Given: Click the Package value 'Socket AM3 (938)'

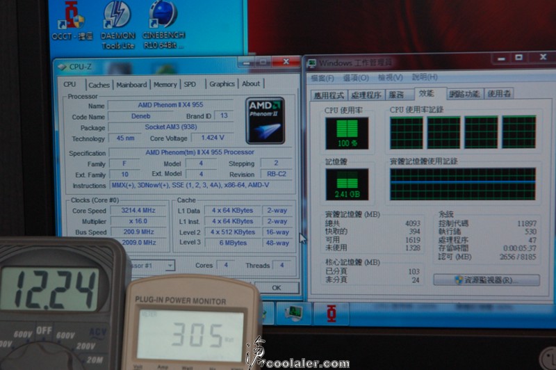Looking at the screenshot, I should coord(170,127).
